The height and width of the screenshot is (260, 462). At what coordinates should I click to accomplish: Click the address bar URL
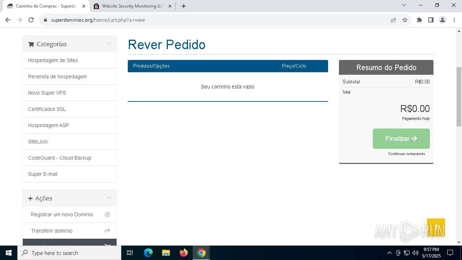click(98, 20)
